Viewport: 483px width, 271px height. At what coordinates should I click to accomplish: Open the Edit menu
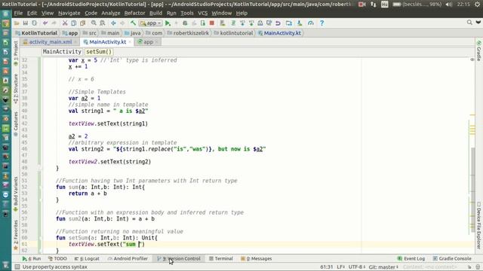[x=32, y=14]
